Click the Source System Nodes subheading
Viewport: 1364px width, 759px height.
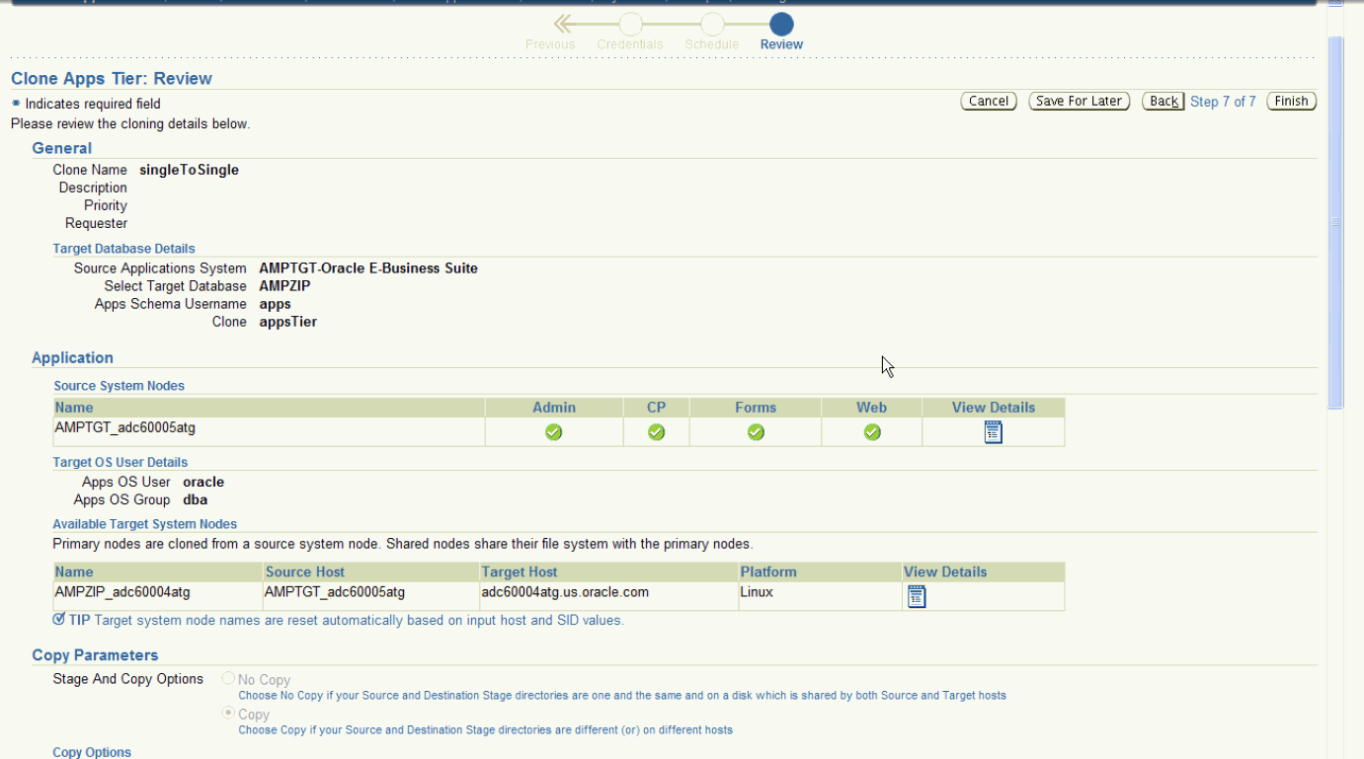(x=120, y=386)
